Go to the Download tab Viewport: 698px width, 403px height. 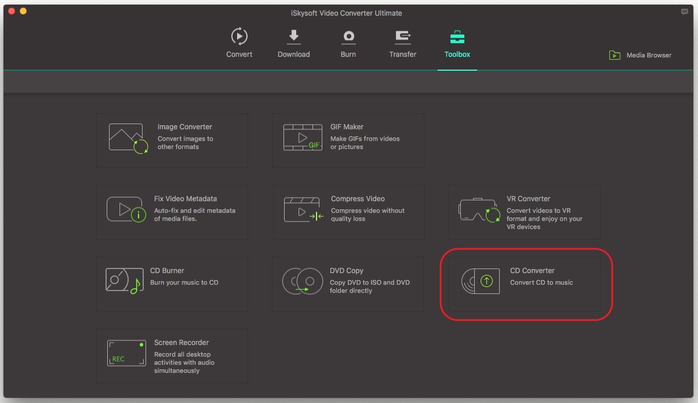(293, 43)
